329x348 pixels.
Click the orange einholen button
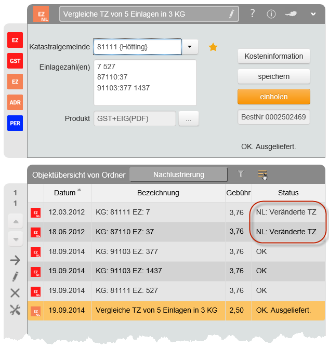coord(274,97)
